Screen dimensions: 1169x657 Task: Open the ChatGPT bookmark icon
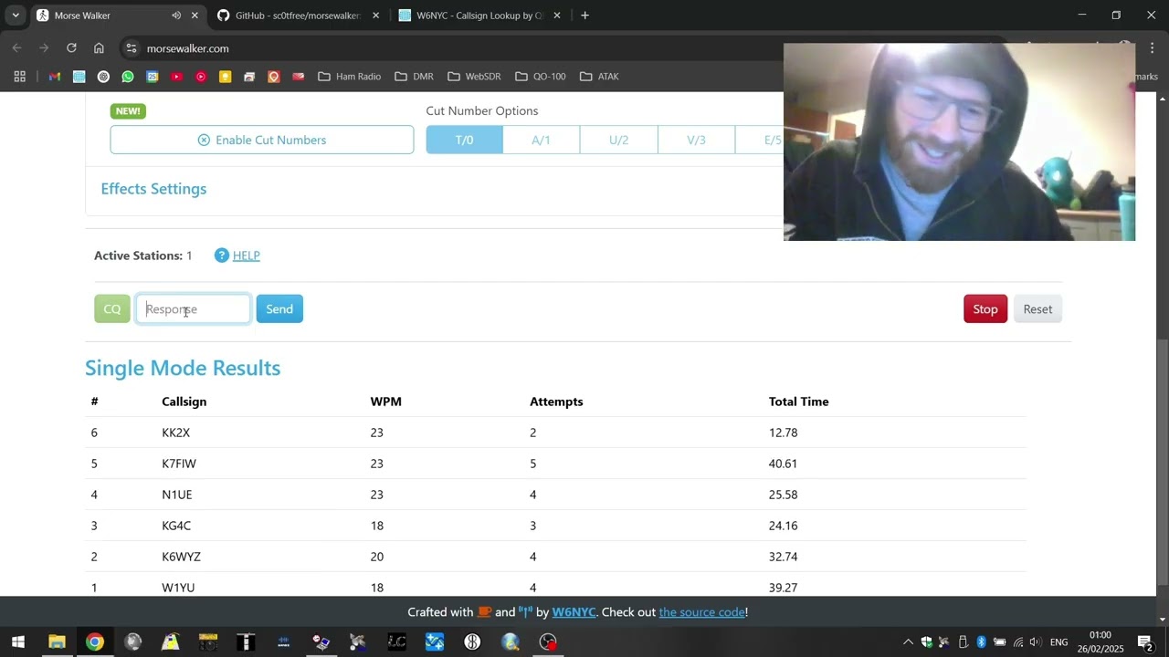[x=103, y=77]
